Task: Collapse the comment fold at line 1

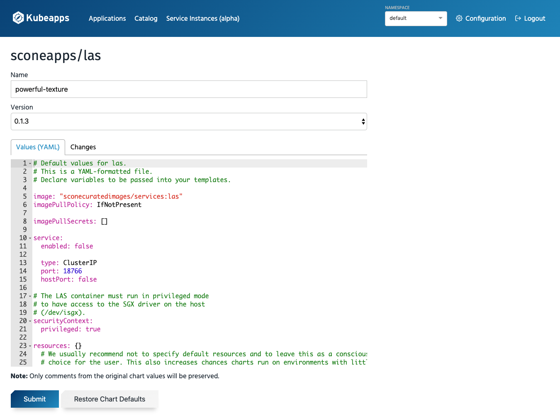Action: coord(30,163)
